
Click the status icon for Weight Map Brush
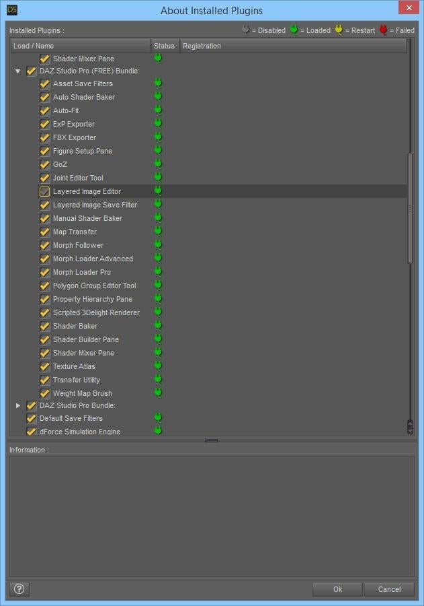[158, 393]
